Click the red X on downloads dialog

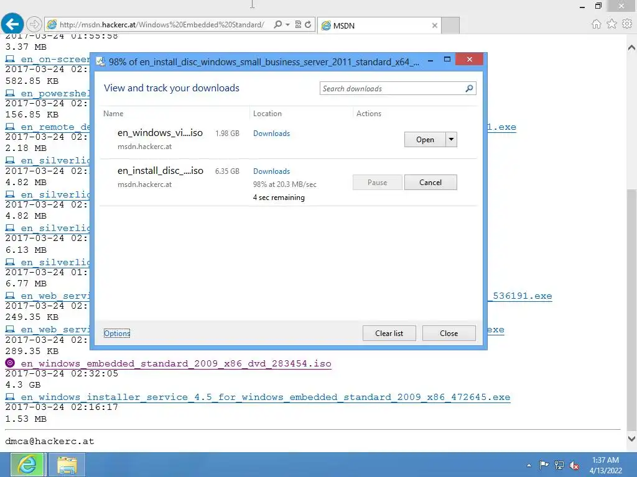point(469,59)
